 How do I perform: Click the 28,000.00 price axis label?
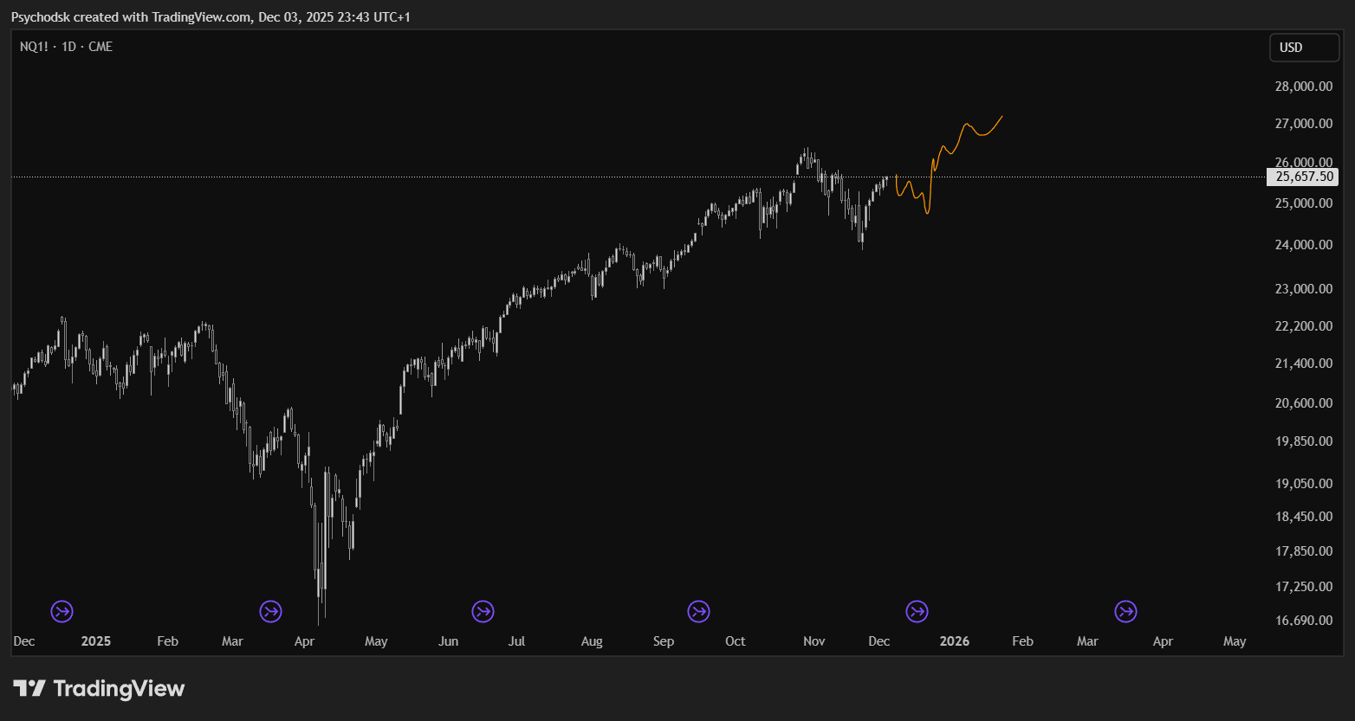point(1303,87)
